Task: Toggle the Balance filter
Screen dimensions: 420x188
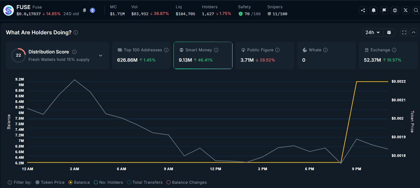Action: 79,182
